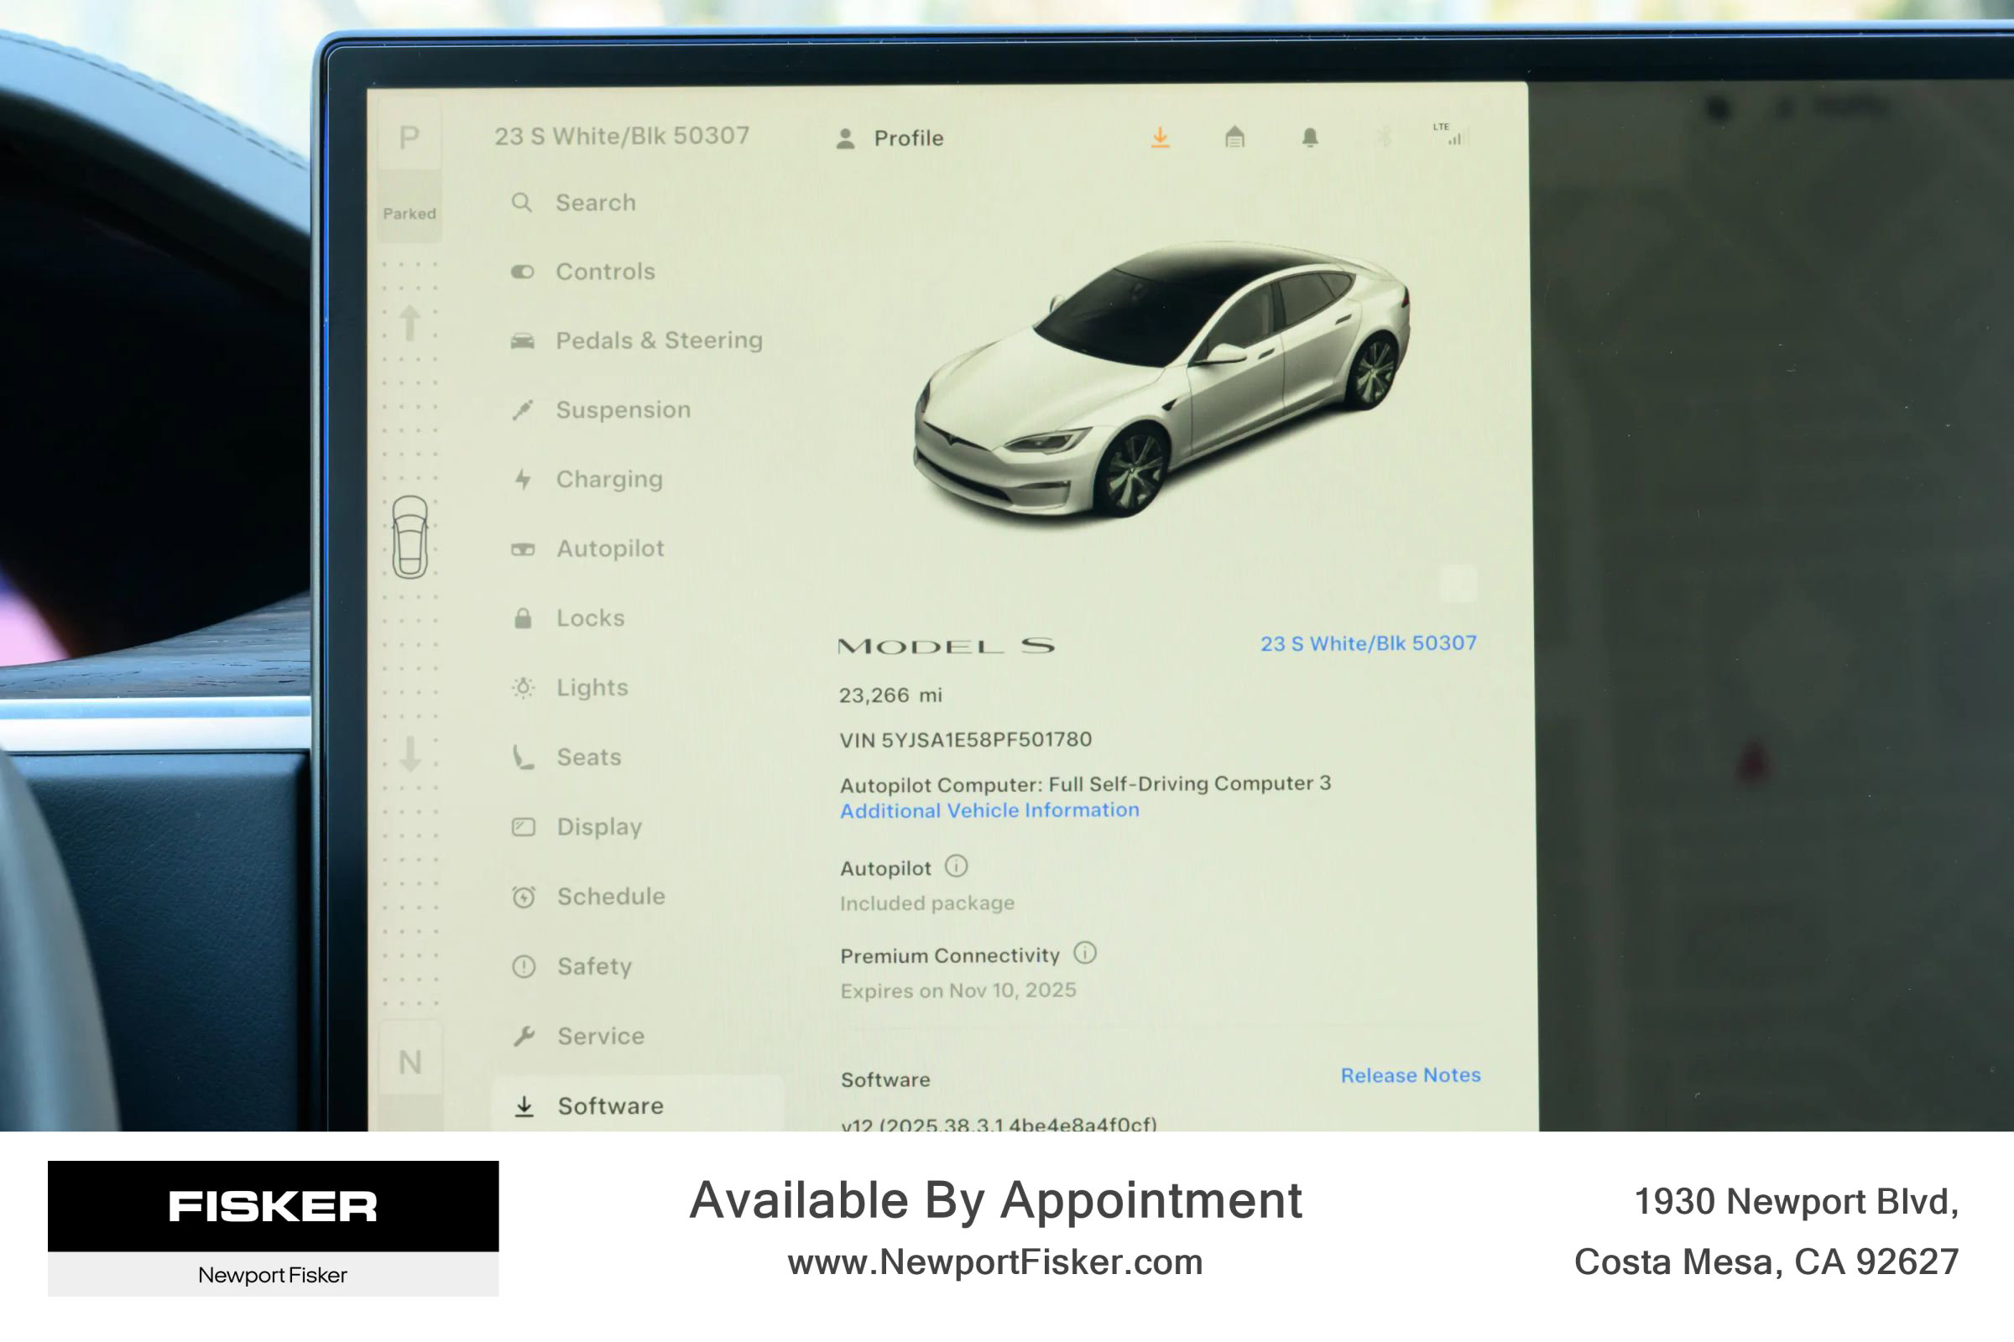This screenshot has width=2014, height=1342.
Task: Select the Park (P) gear button
Action: 410,137
